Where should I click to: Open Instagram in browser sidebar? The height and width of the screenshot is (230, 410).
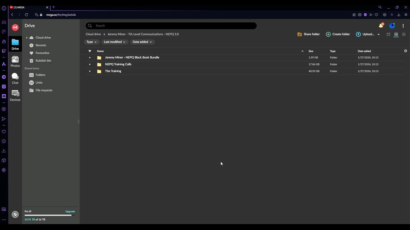pyautogui.click(x=4, y=87)
